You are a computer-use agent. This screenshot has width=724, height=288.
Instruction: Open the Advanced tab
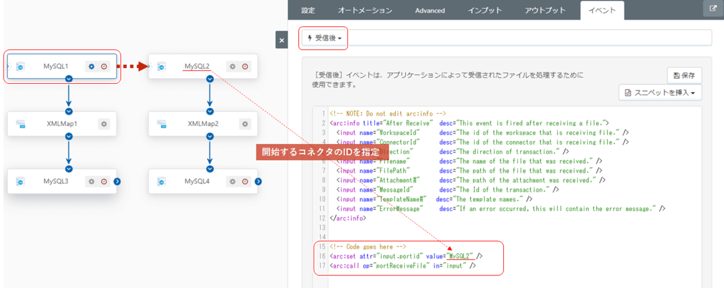coord(430,10)
